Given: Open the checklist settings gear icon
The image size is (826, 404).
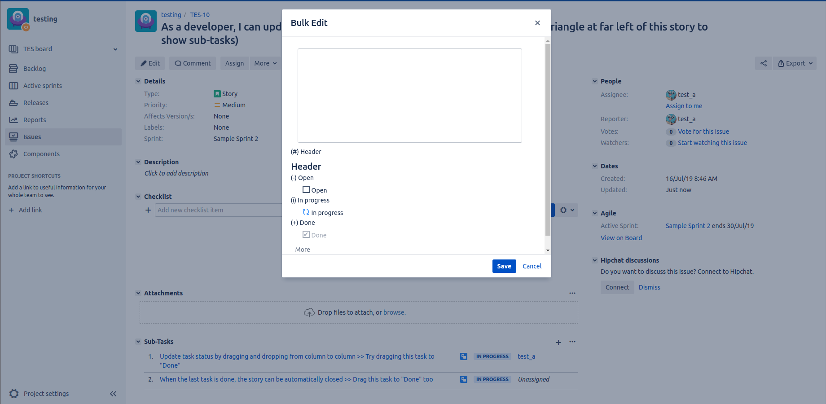Looking at the screenshot, I should pos(564,210).
